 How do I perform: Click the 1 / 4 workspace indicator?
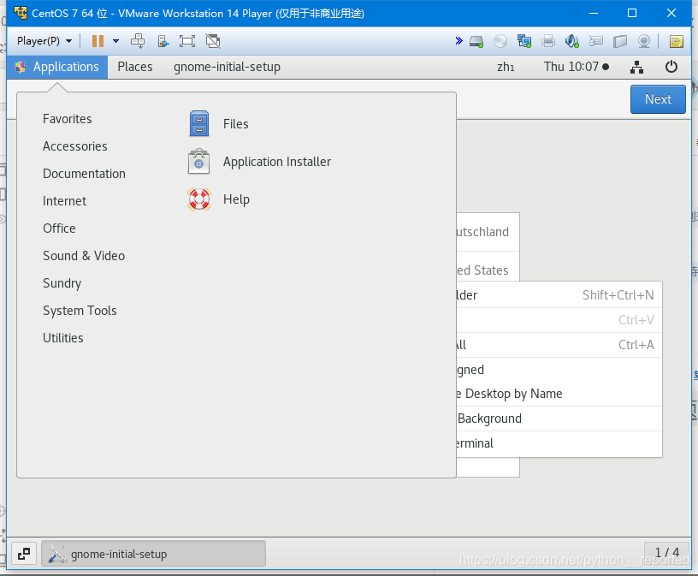click(666, 553)
